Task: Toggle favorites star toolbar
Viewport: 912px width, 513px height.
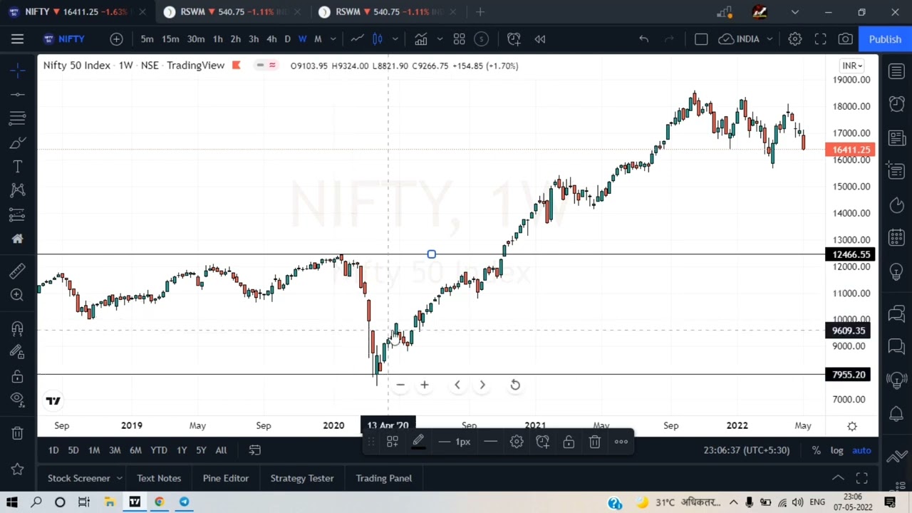Action: pyautogui.click(x=18, y=469)
